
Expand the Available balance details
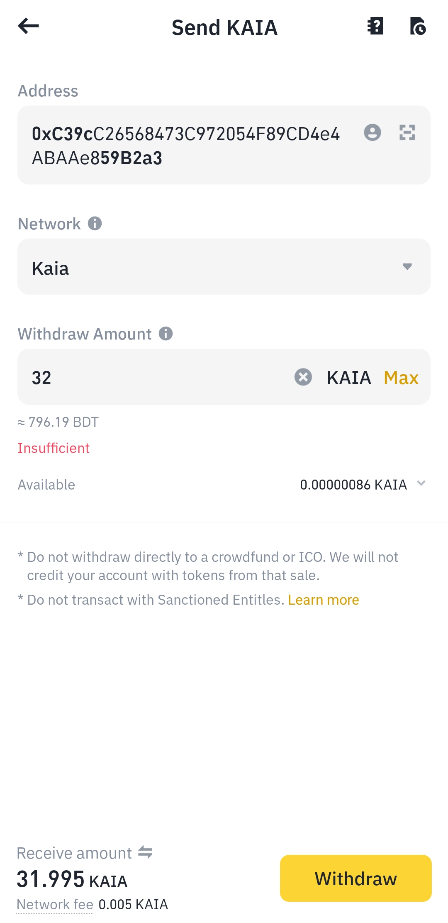[x=421, y=483]
